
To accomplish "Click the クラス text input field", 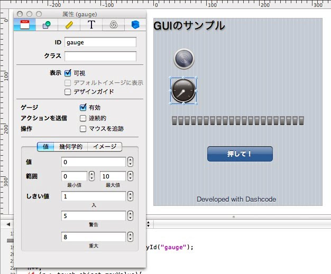I will click(100, 56).
